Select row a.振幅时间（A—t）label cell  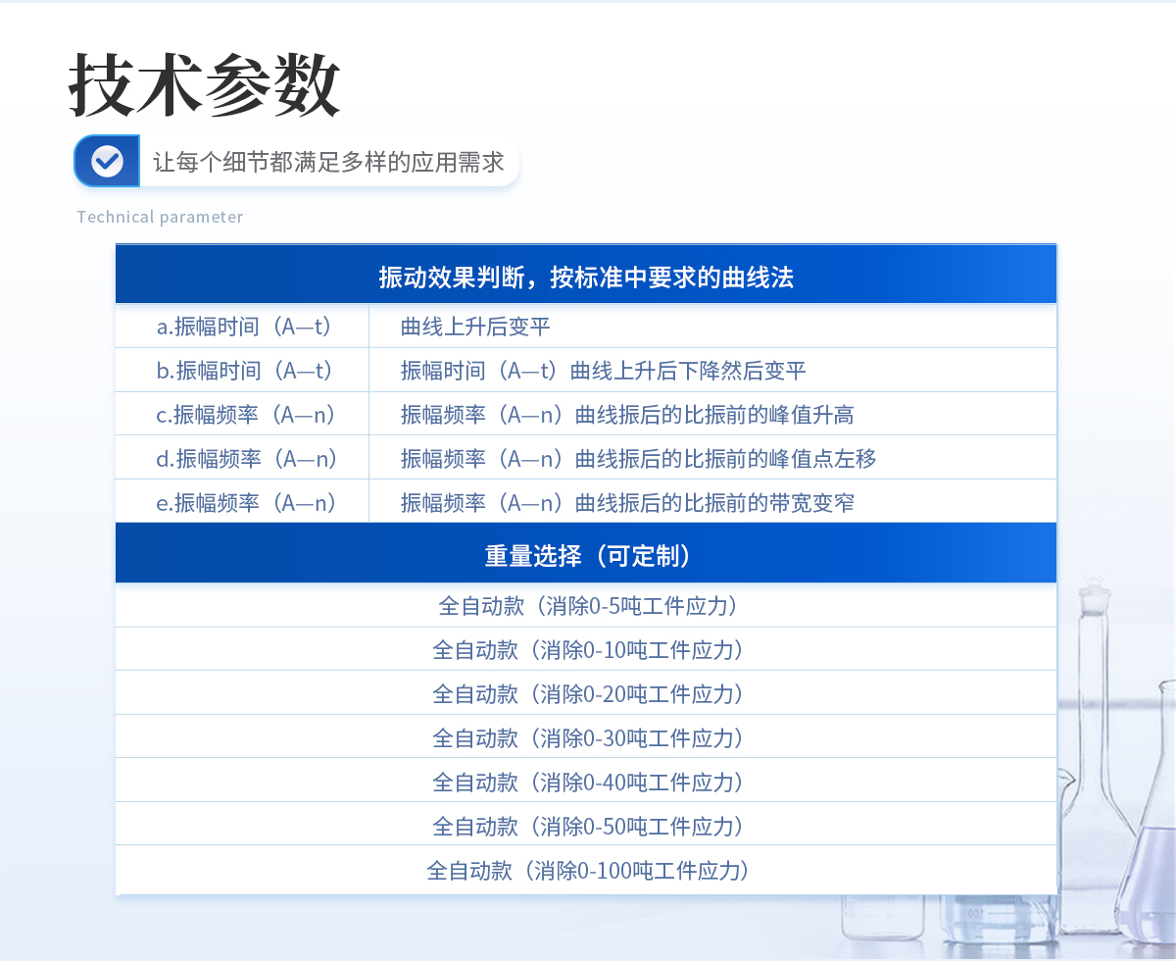point(244,327)
